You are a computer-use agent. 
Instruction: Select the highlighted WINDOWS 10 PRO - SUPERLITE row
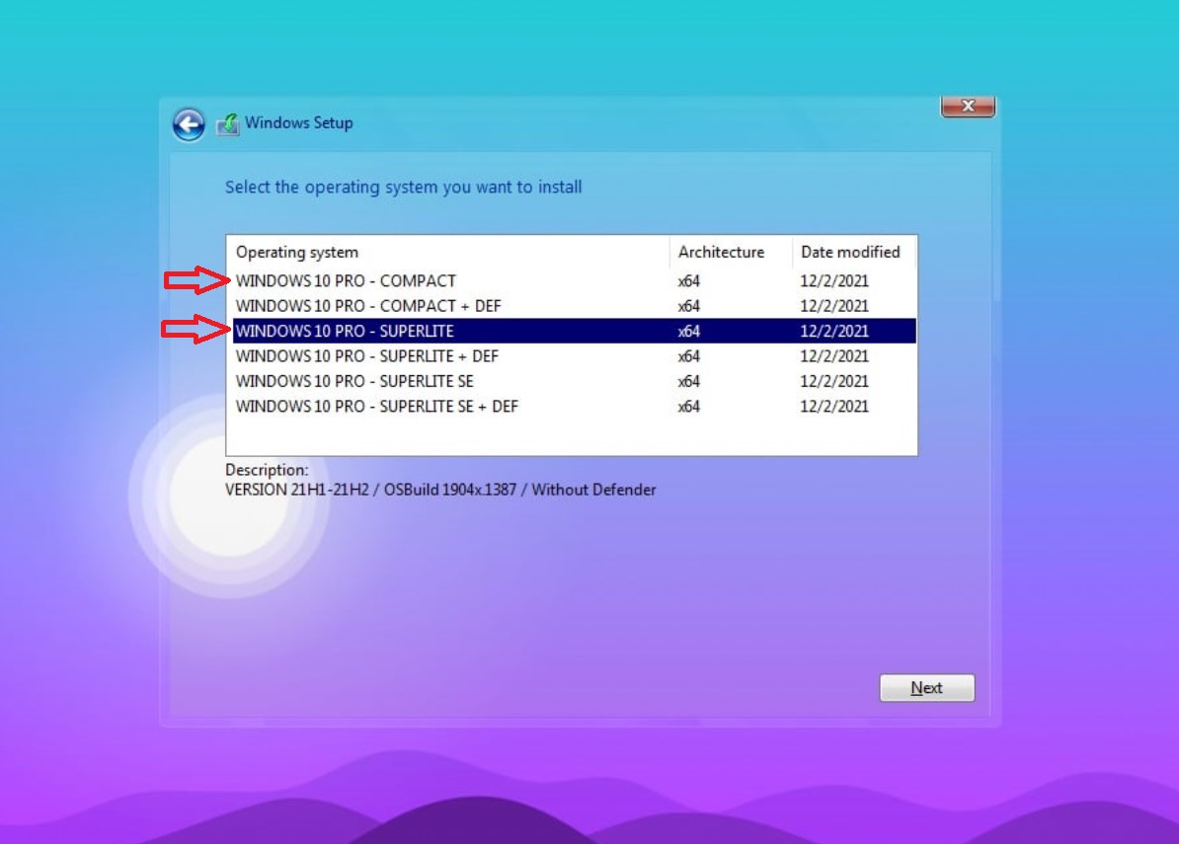pos(345,332)
